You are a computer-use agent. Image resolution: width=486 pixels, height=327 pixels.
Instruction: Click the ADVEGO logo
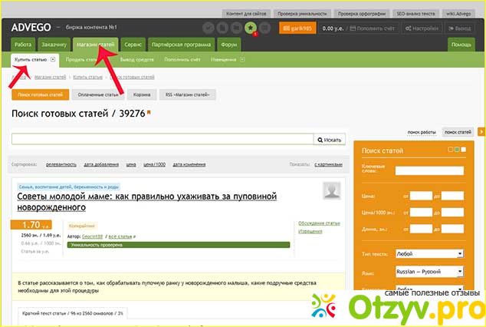coord(31,28)
